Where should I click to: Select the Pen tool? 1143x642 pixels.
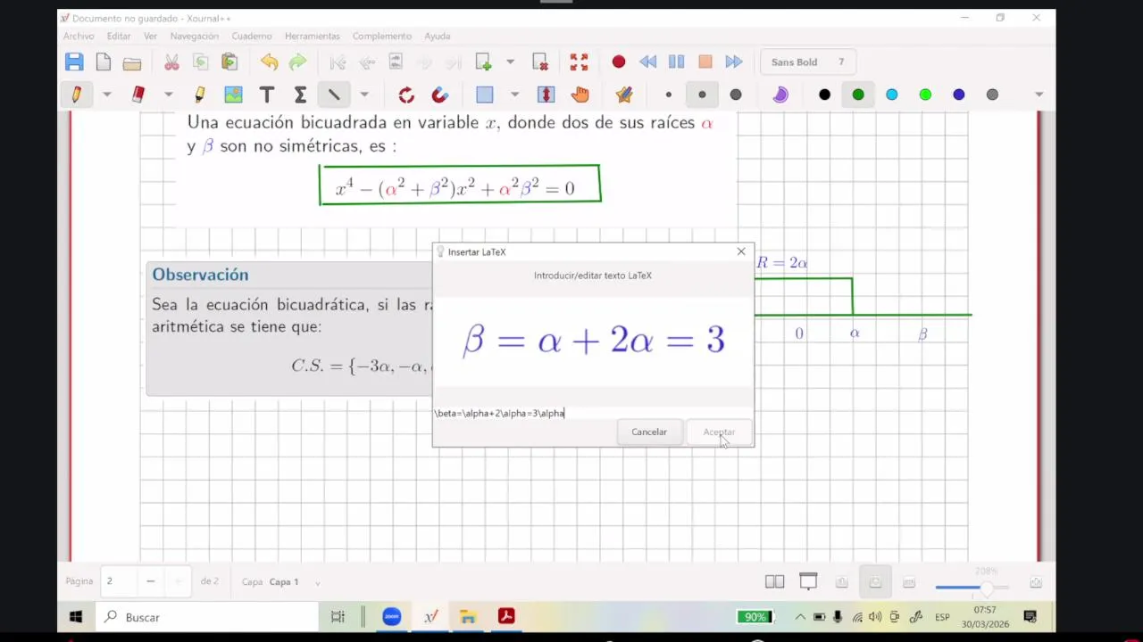point(77,95)
